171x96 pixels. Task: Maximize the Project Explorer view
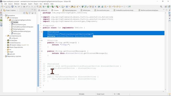(x=35, y=10)
